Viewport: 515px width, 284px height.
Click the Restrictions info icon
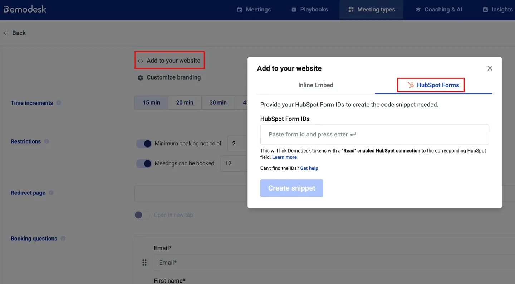tap(46, 141)
